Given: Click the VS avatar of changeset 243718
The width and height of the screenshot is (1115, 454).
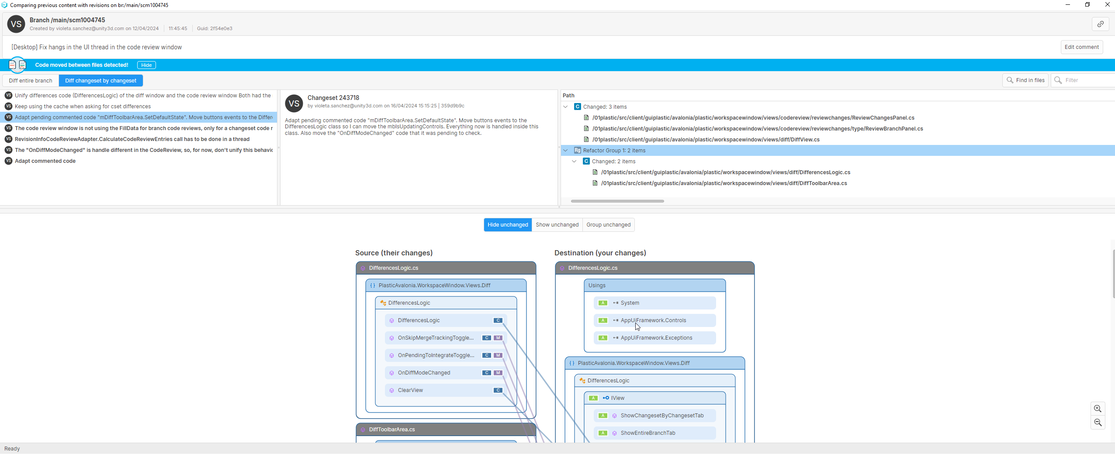Looking at the screenshot, I should pyautogui.click(x=294, y=103).
